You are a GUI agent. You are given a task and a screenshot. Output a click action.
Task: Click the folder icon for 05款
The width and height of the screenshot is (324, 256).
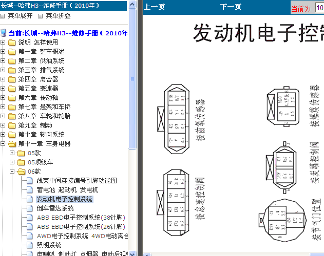tap(21, 153)
